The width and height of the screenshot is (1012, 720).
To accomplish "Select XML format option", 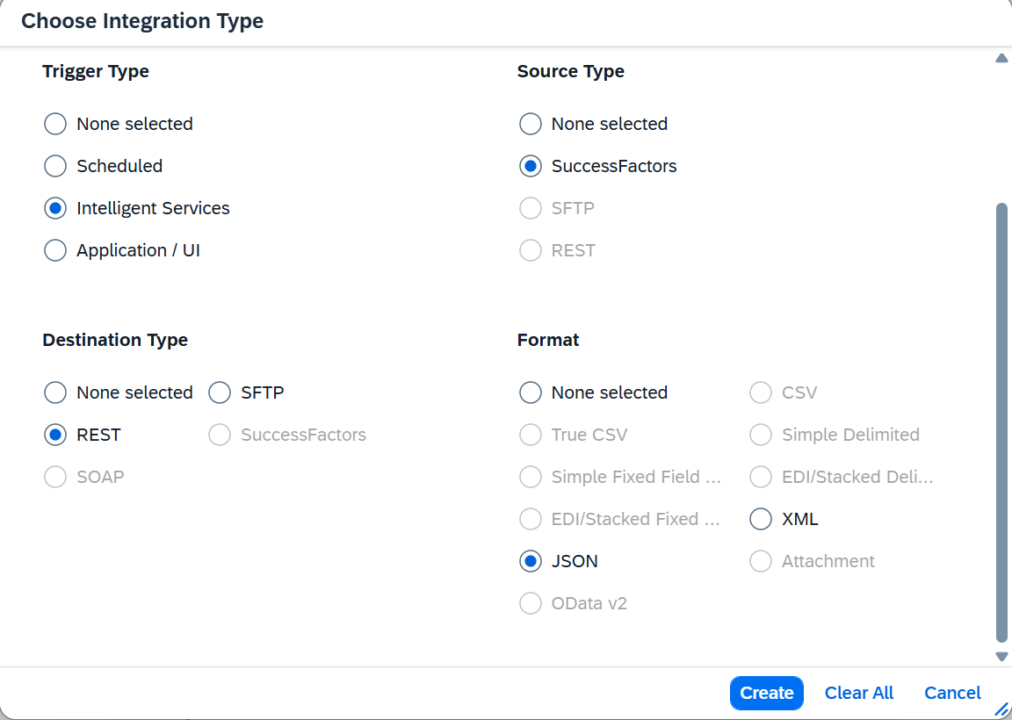I will [x=761, y=519].
